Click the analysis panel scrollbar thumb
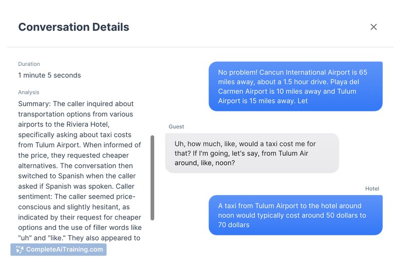The image size is (400, 262). point(152,178)
